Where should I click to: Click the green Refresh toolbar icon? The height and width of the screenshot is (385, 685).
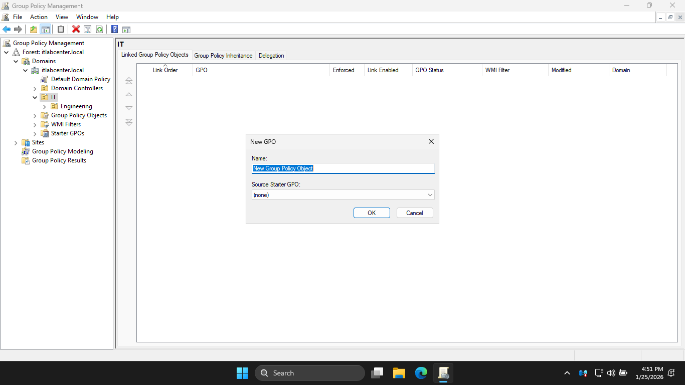pyautogui.click(x=99, y=29)
